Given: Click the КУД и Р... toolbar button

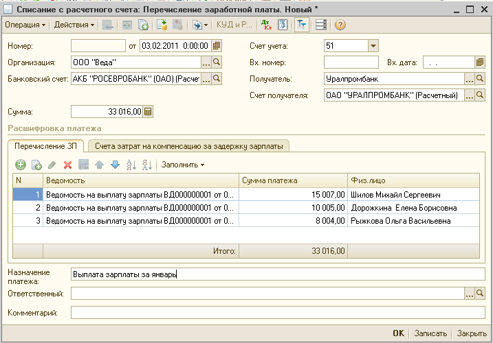Looking at the screenshot, I should [234, 25].
